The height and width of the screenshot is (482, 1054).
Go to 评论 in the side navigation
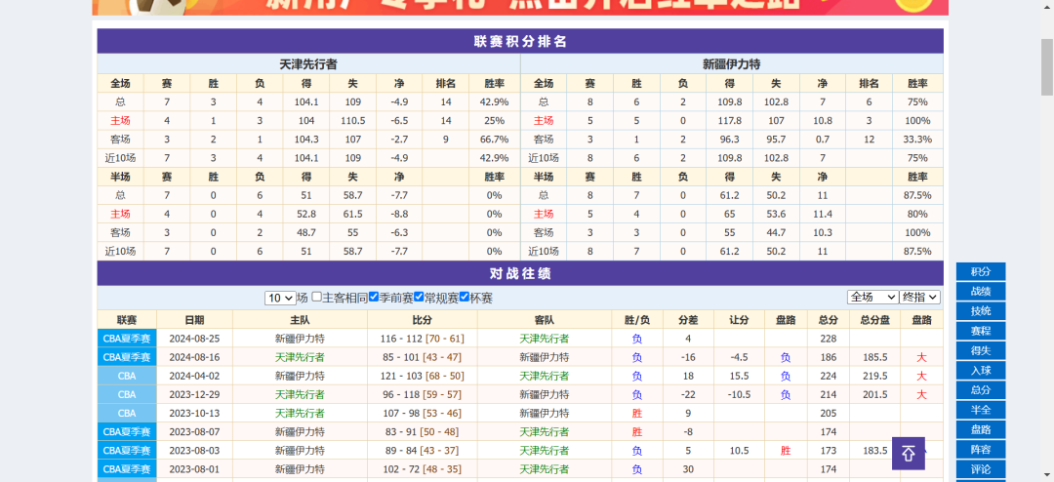981,468
